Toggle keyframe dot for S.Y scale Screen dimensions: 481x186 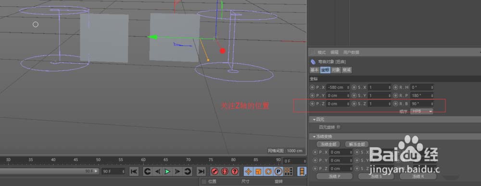(x=354, y=96)
